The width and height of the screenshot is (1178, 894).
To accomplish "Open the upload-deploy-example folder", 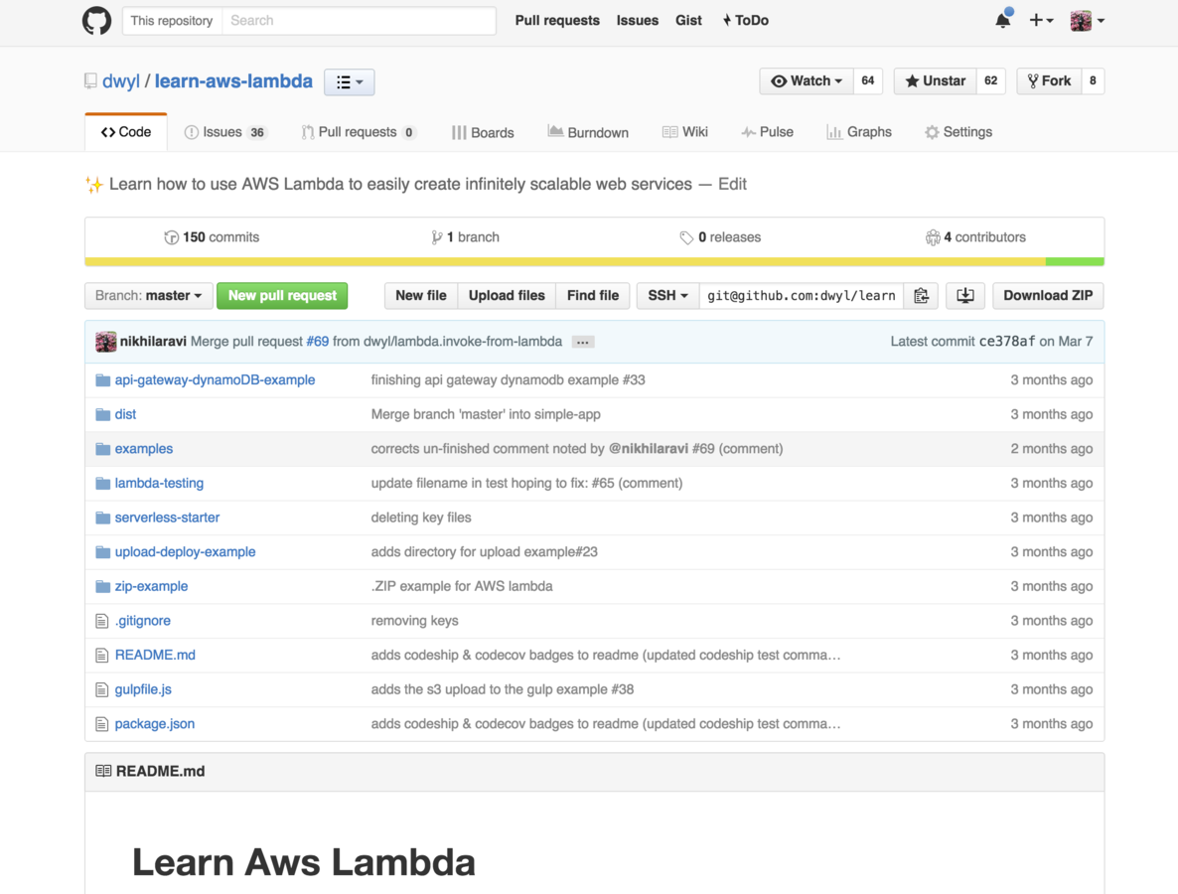I will tap(186, 552).
